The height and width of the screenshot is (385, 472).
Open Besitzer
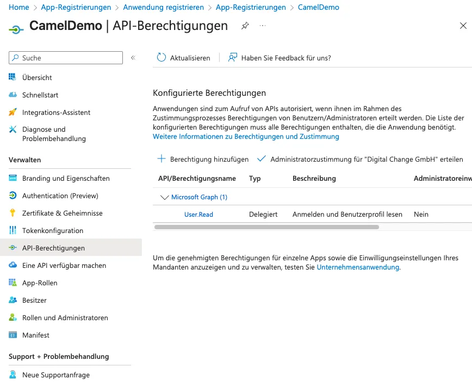(34, 300)
